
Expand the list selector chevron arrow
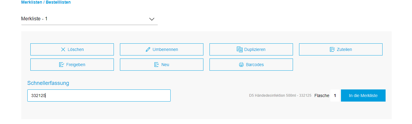coord(152,19)
